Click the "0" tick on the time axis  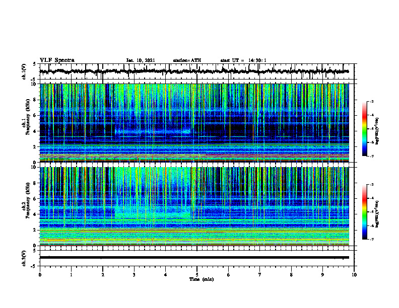click(x=40, y=275)
